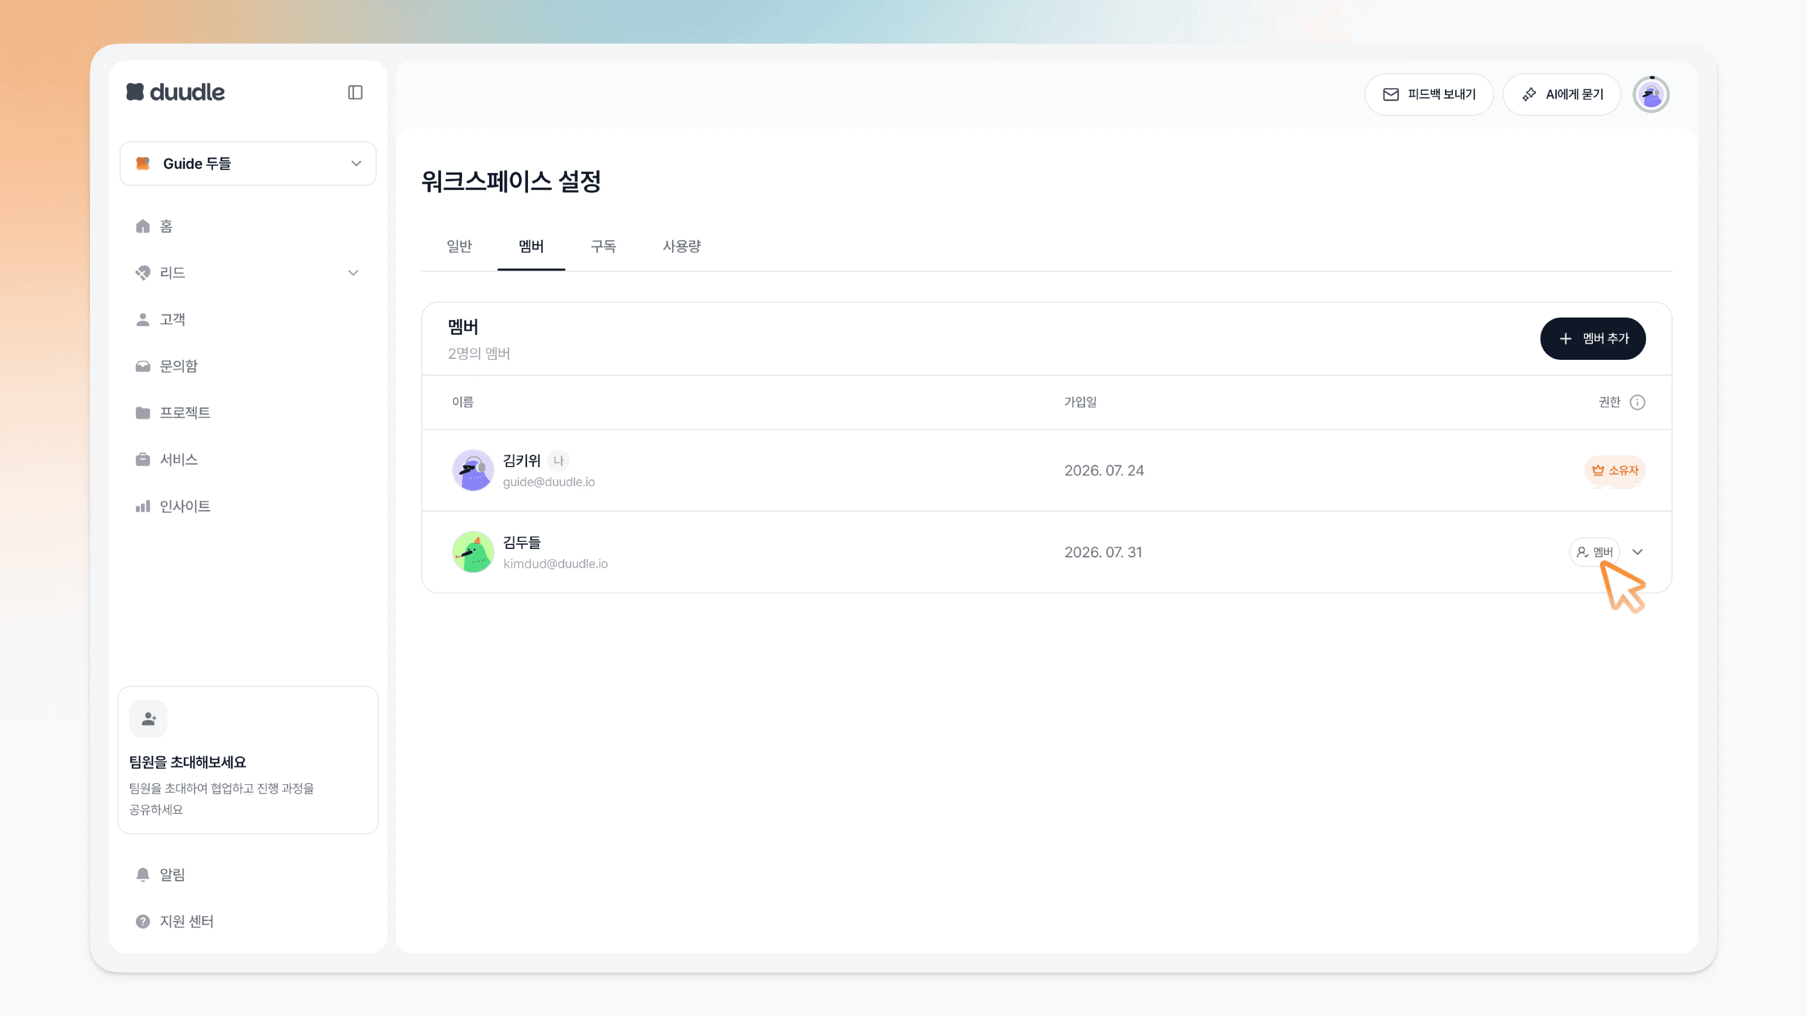1807x1016 pixels.
Task: Click the 워크스페이스 설정 heading
Action: tap(511, 182)
